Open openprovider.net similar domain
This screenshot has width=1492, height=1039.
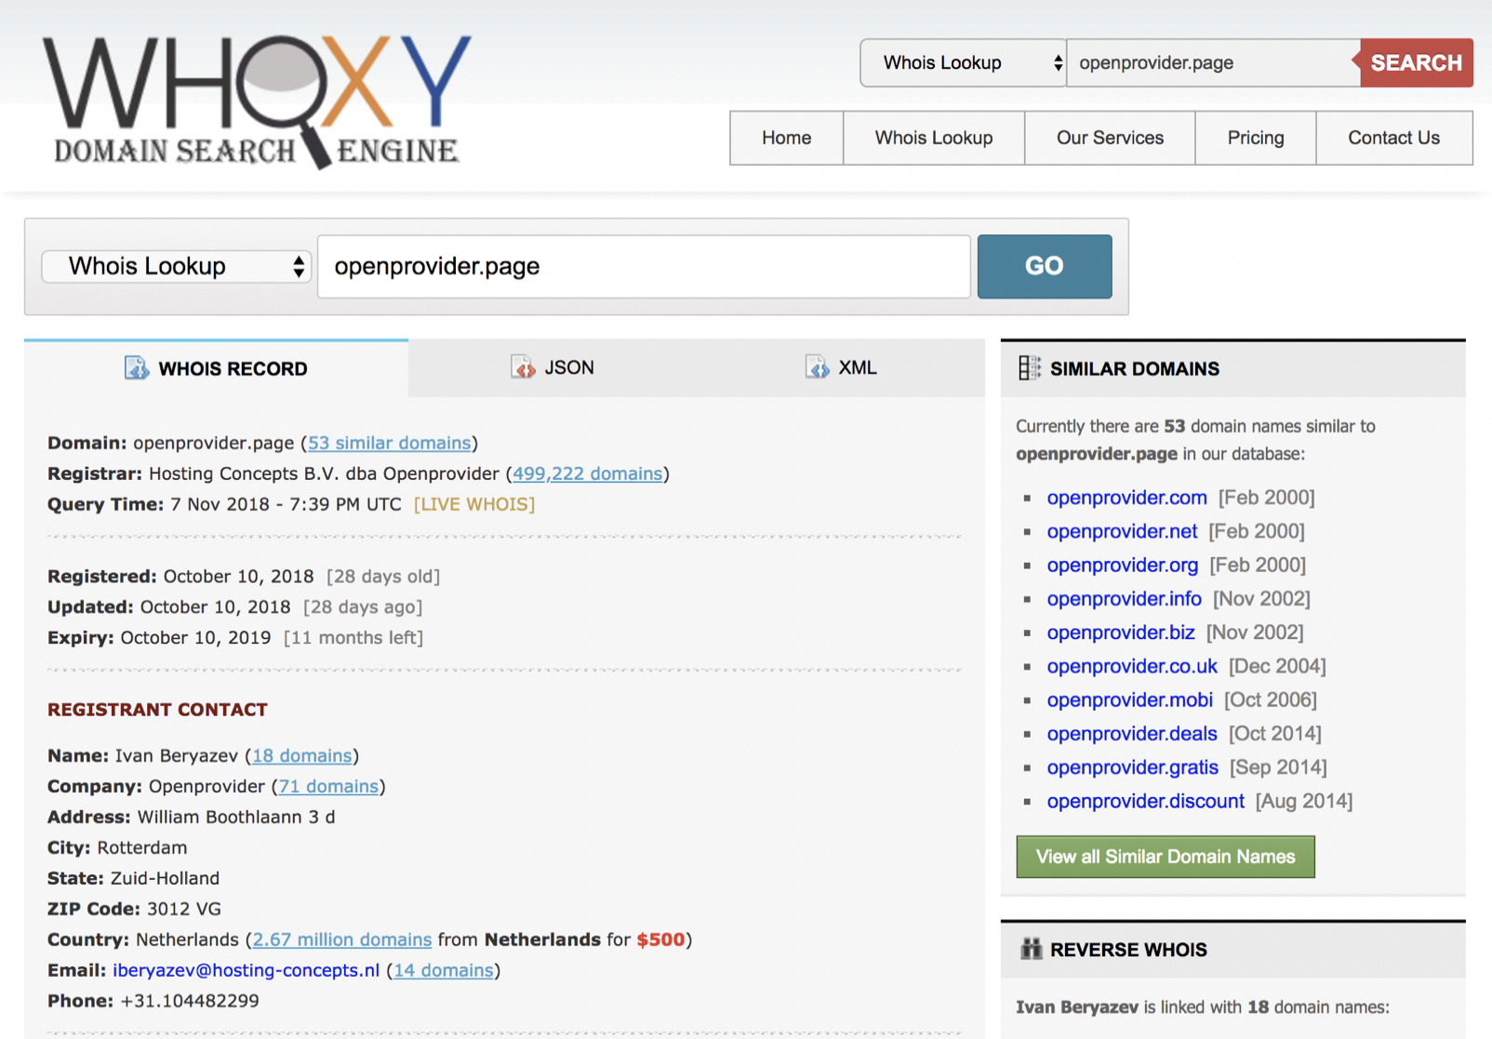1122,531
